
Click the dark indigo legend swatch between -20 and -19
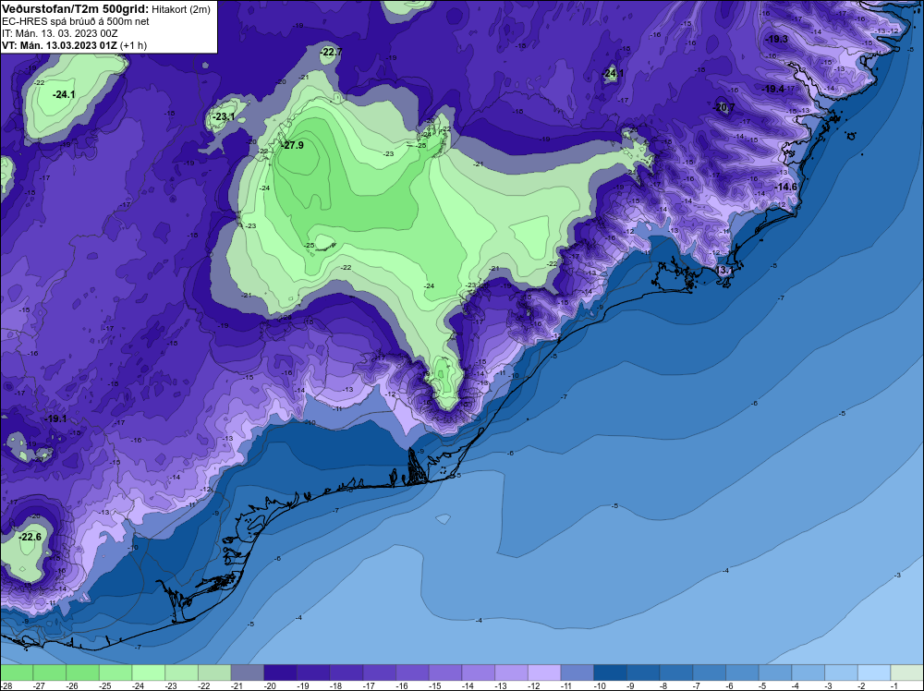click(281, 673)
